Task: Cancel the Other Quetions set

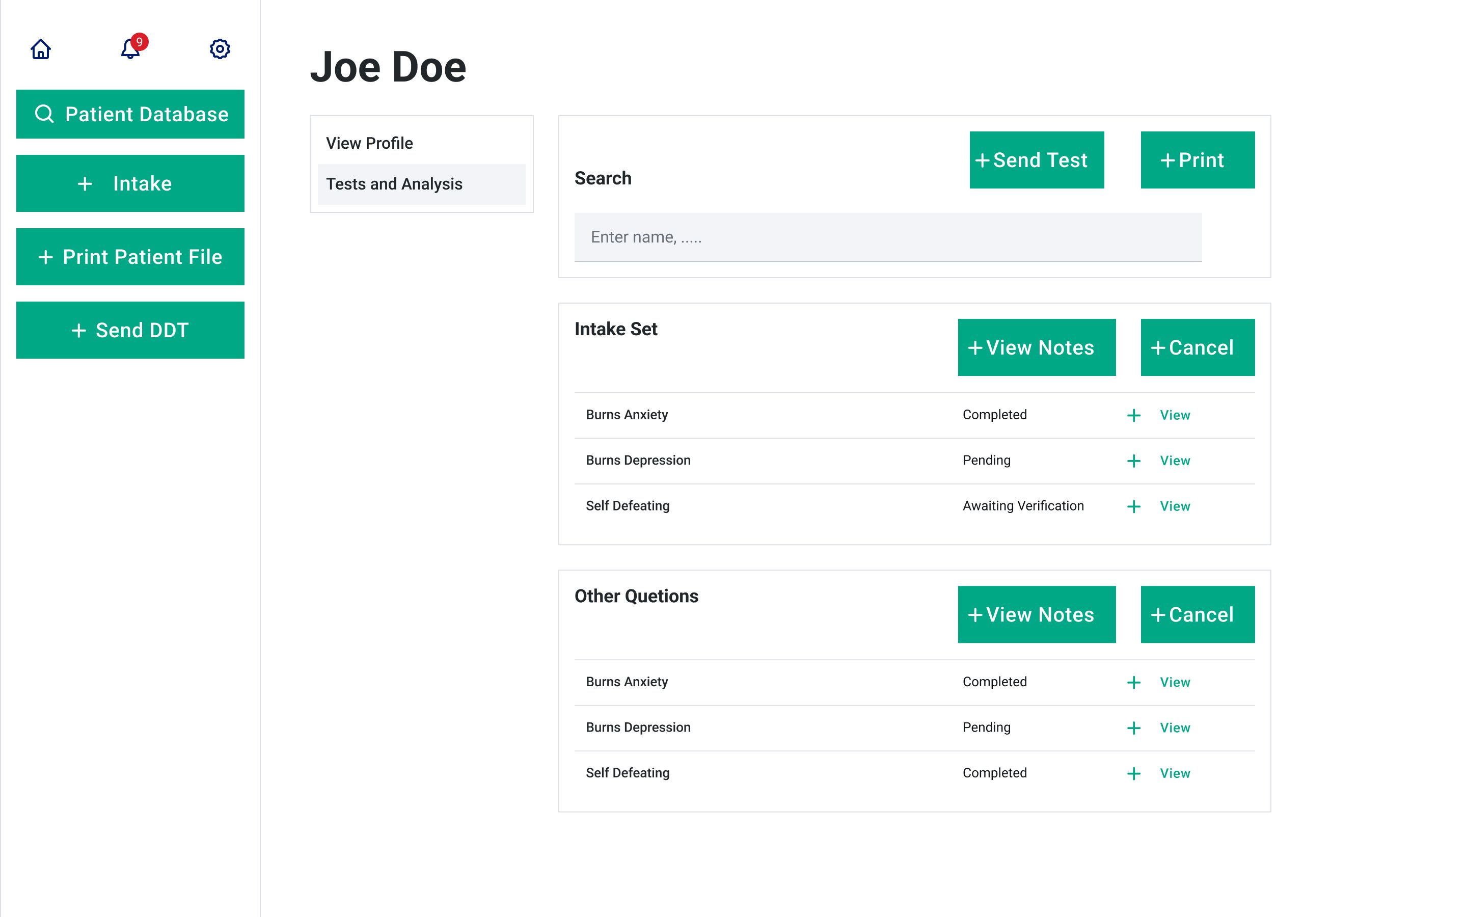Action: click(1197, 614)
